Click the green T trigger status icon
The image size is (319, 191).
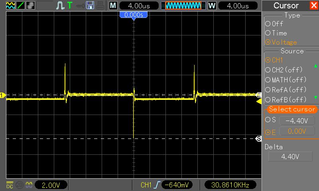point(70,6)
